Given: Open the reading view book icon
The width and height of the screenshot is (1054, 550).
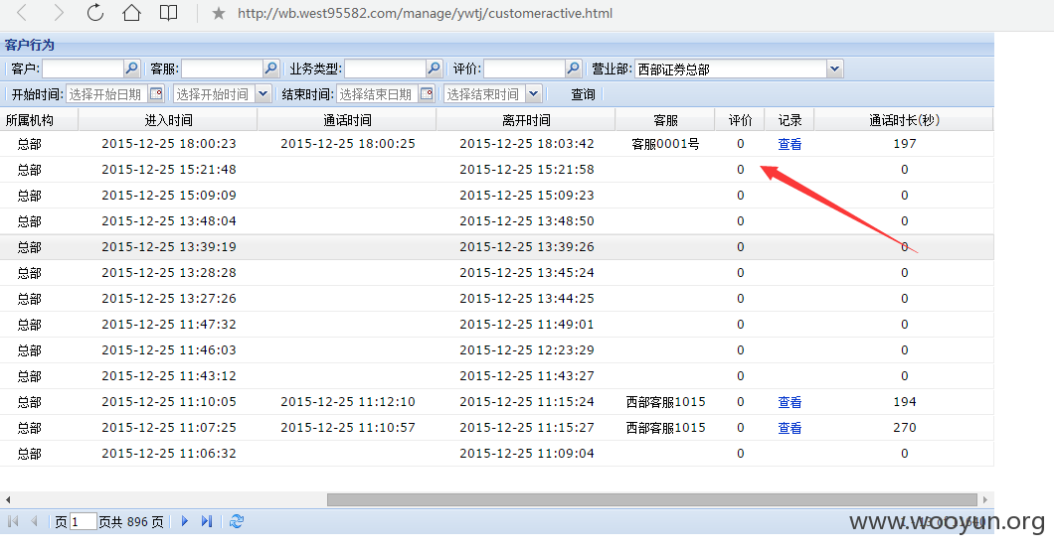Looking at the screenshot, I should tap(169, 13).
